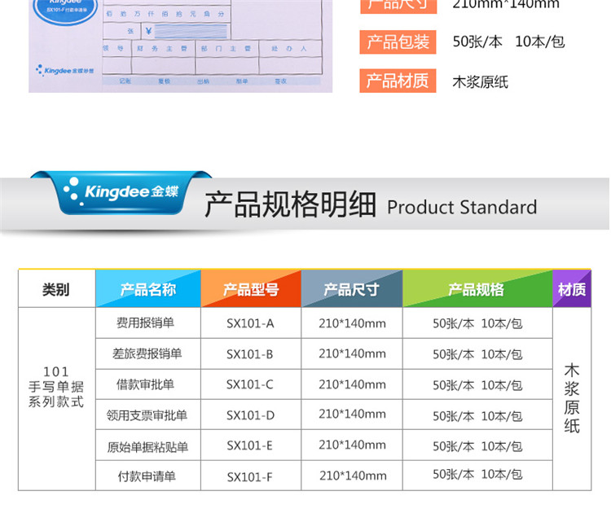Click model number SX101-A
The image size is (611, 531).
click(251, 323)
